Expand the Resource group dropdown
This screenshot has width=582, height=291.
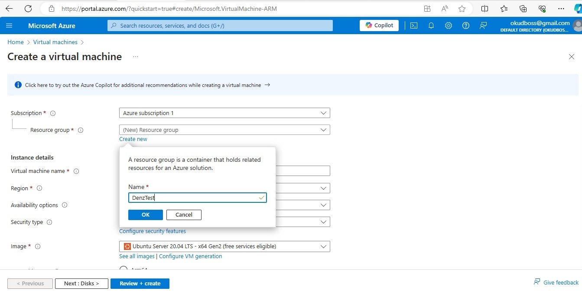click(224, 130)
